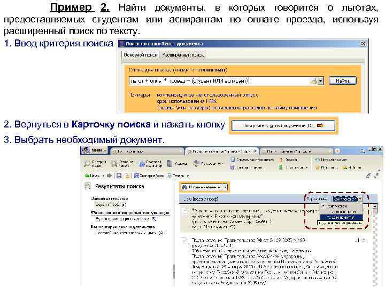This screenshot has width=385, height=288.
Task: Go back with the green Назад arrow
Action: 87,175
